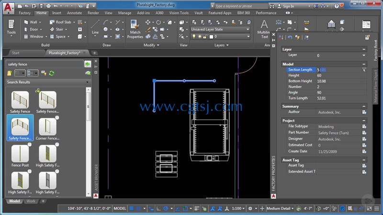Insert Multiline Text tool
The width and height of the screenshot is (383, 215).
point(263,29)
